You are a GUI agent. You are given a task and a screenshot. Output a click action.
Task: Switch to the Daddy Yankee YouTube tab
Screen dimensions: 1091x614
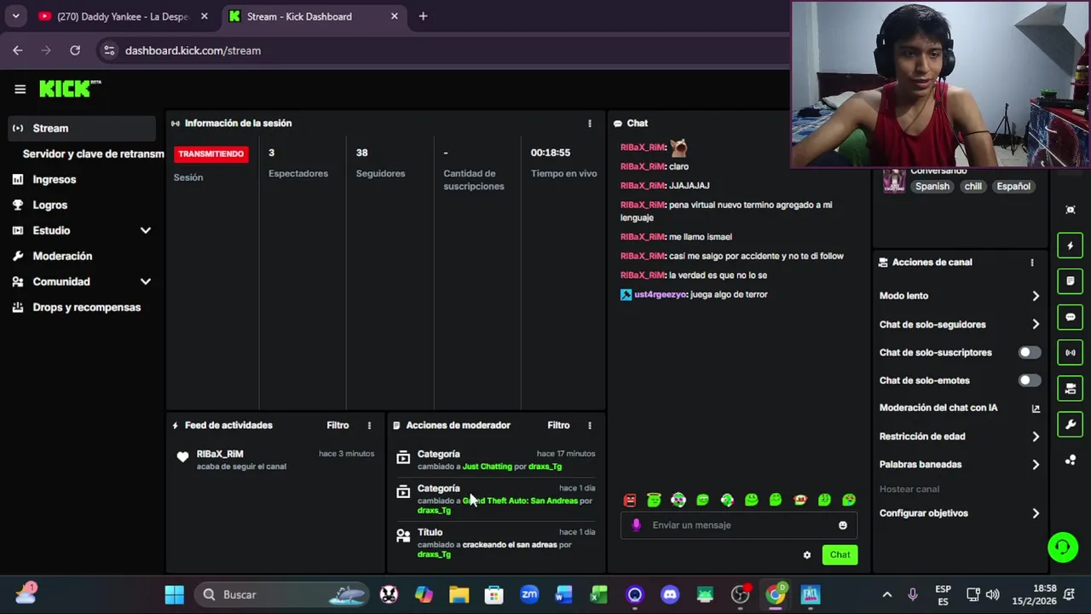124,16
